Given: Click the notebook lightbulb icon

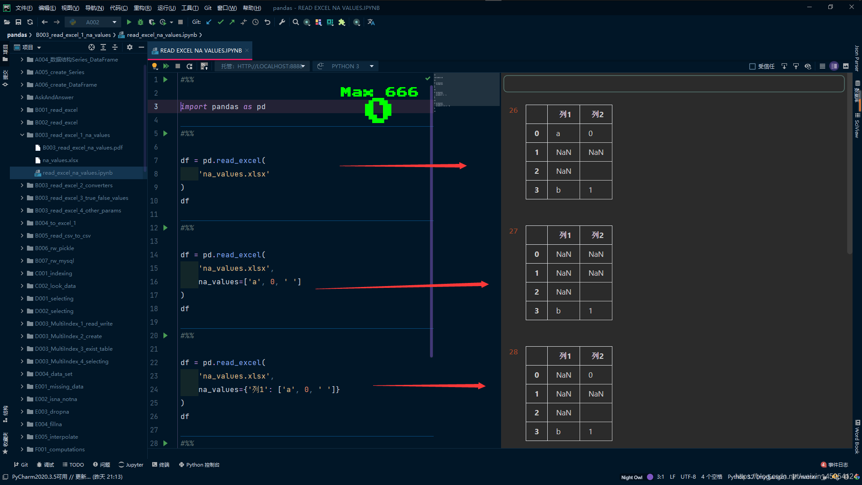Looking at the screenshot, I should pos(154,66).
